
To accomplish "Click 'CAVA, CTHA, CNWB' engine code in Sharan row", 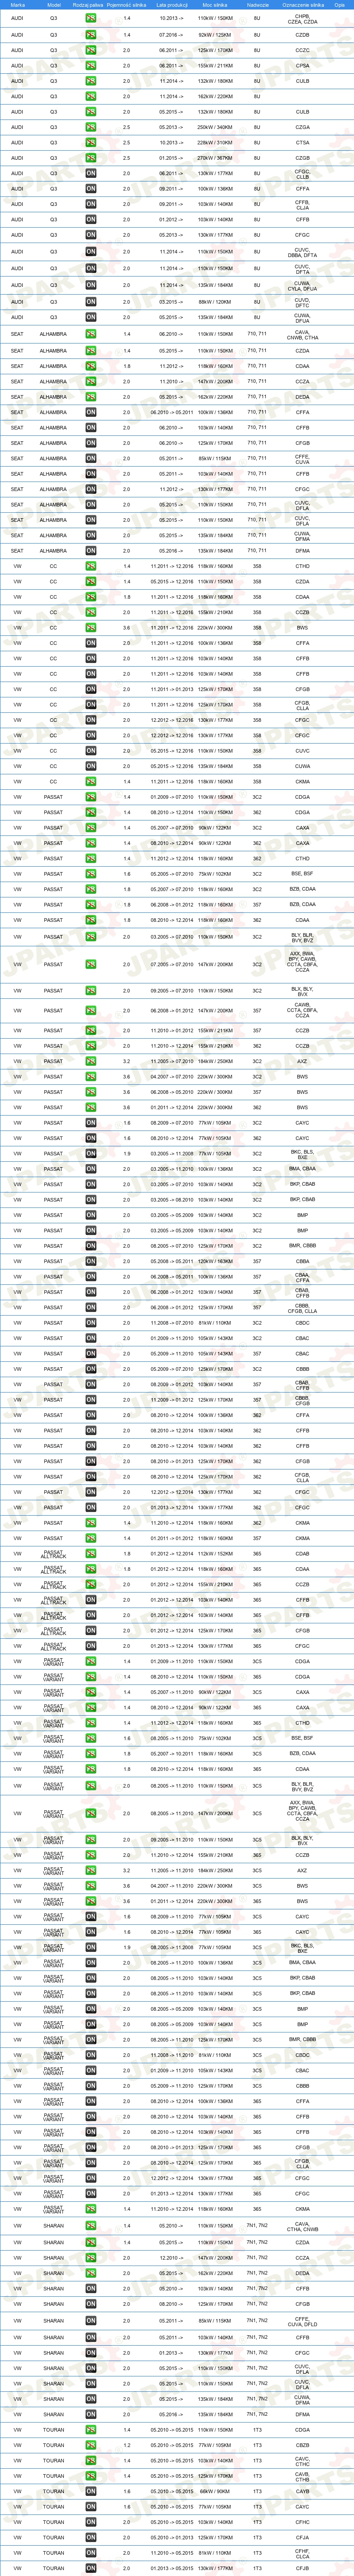I will pos(302,2227).
